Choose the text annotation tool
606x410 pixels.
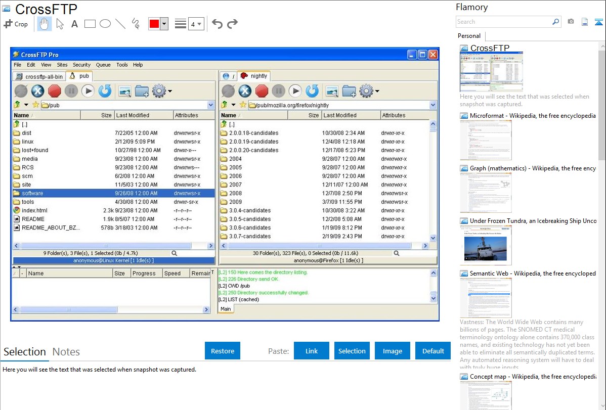click(74, 24)
